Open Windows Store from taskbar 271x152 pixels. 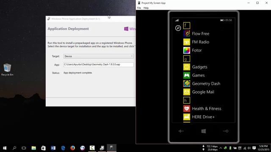tap(43, 148)
